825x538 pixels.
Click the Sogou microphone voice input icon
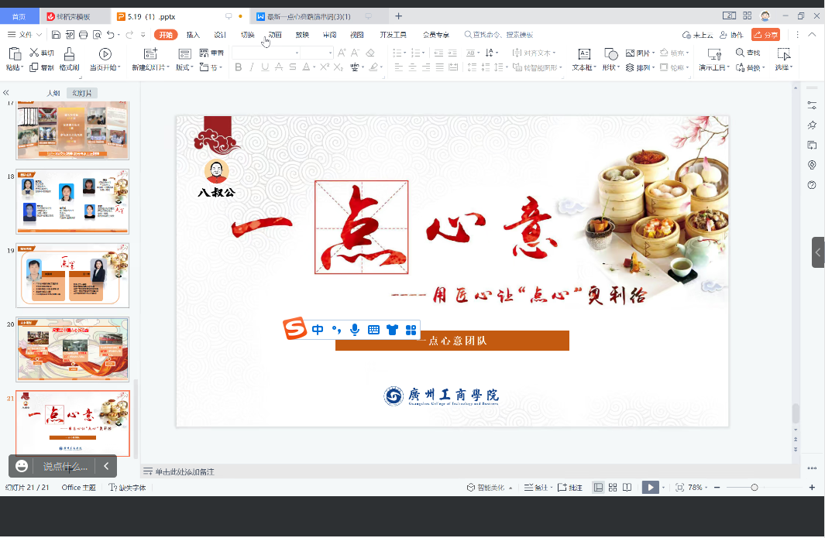[x=355, y=330]
